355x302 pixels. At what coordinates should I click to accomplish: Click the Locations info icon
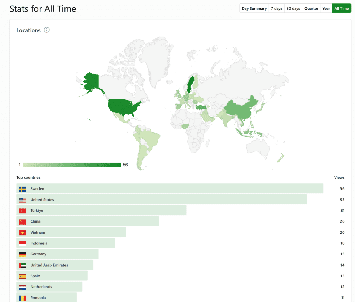pyautogui.click(x=47, y=30)
